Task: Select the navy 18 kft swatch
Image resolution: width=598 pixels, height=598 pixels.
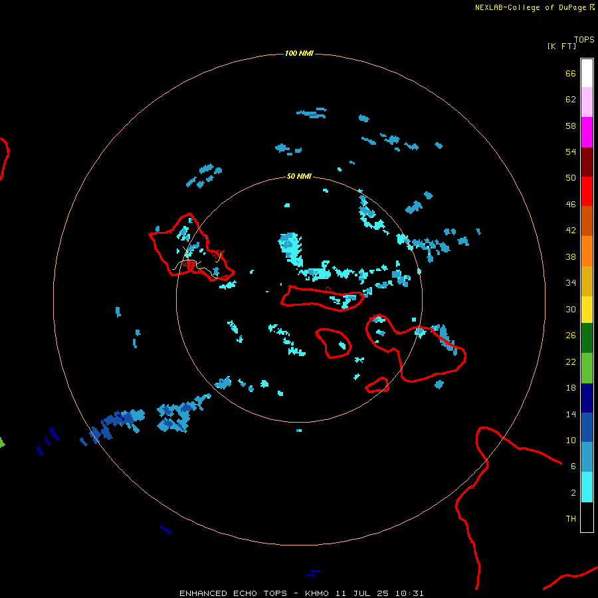Action: (x=587, y=398)
